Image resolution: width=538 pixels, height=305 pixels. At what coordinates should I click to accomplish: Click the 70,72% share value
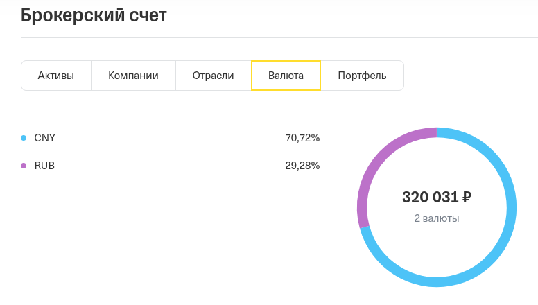pos(302,138)
